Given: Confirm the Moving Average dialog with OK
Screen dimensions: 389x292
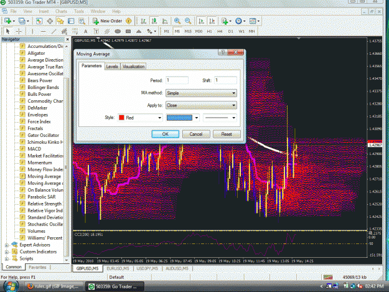Looking at the screenshot, I should tap(165, 134).
